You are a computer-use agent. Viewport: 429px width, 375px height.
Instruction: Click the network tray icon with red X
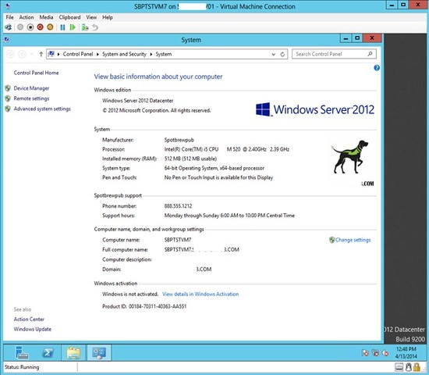(375, 353)
